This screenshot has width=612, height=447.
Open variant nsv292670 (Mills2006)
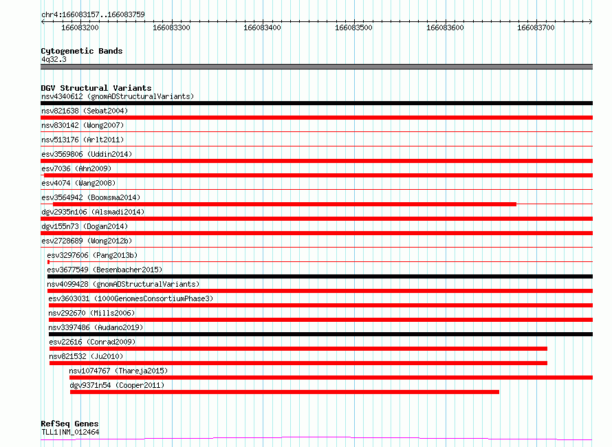[91, 313]
